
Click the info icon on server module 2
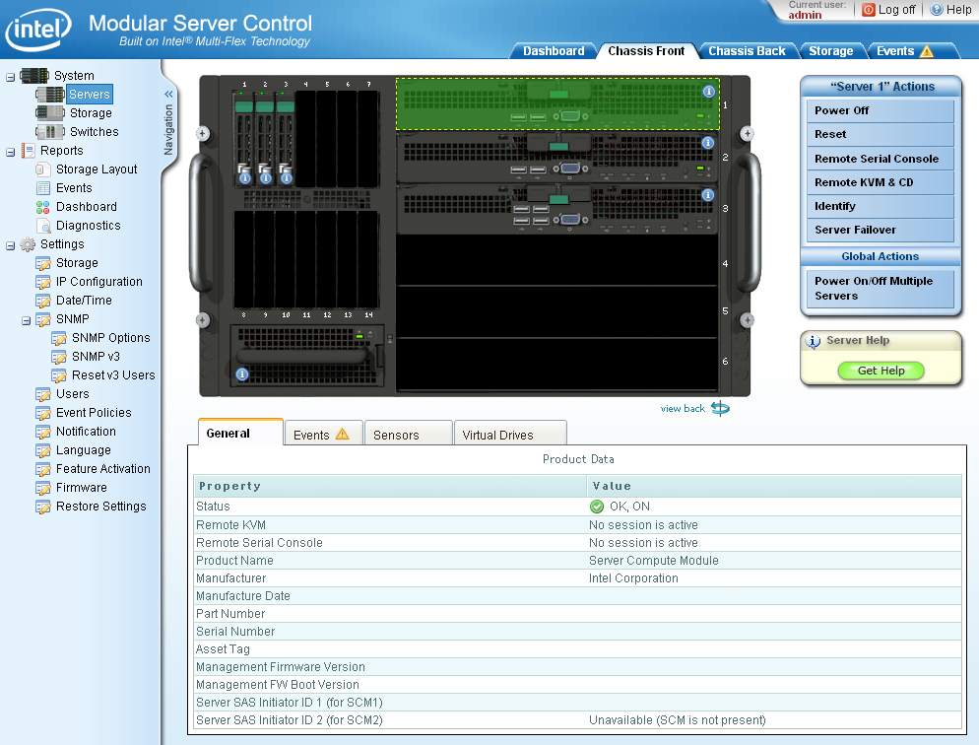click(x=707, y=143)
